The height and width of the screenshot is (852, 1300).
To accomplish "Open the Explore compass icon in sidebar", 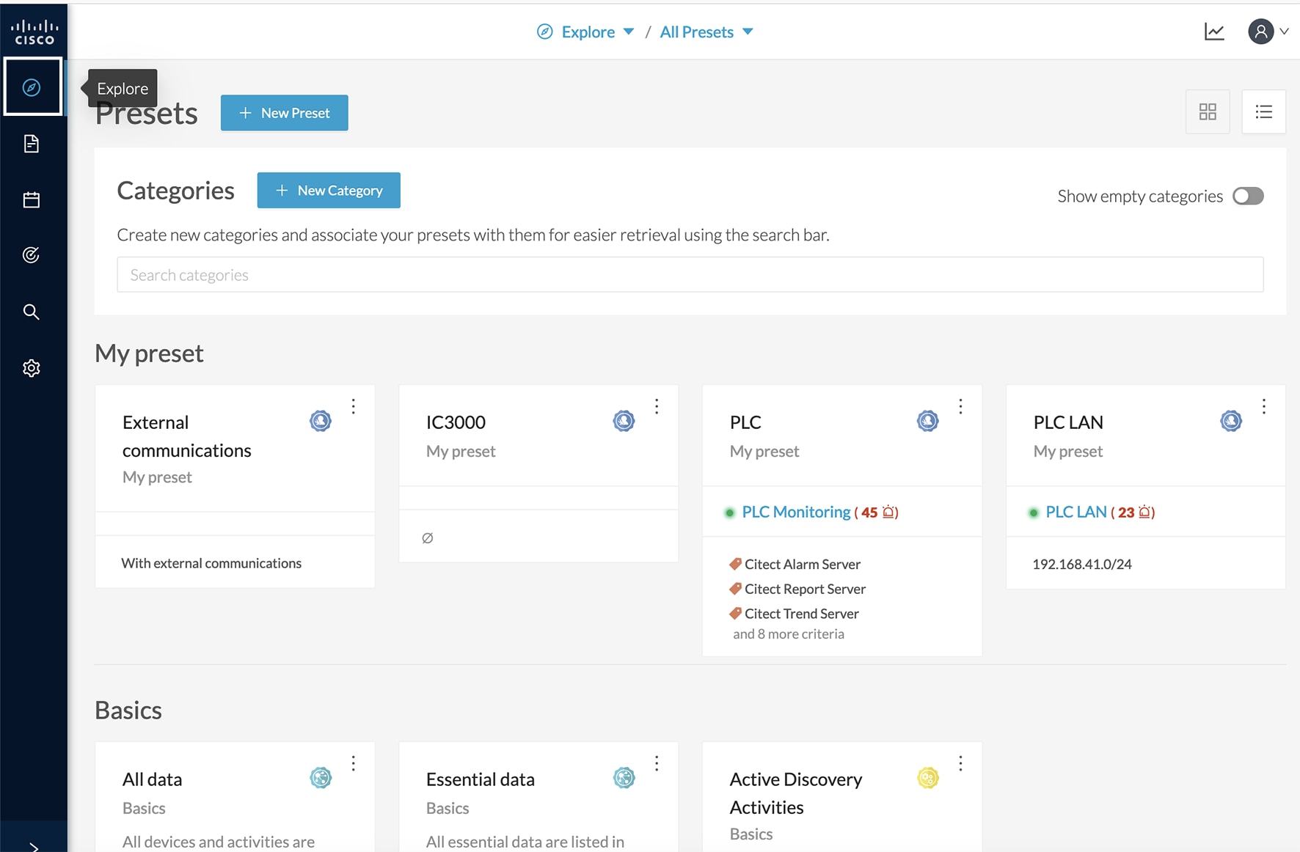I will tap(32, 87).
